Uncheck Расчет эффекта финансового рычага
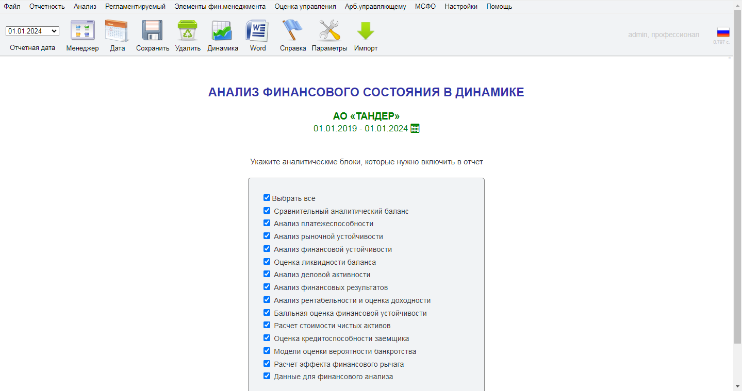 267,364
